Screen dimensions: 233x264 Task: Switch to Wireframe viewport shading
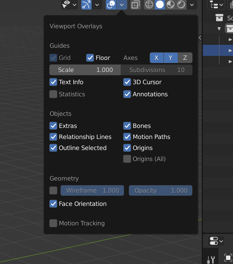point(149,4)
